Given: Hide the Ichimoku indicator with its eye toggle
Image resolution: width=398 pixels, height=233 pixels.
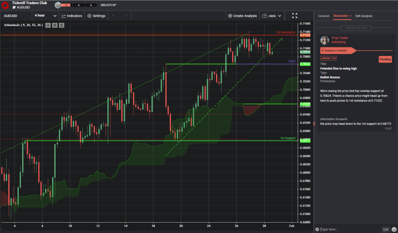Looking at the screenshot, I should coord(48,25).
